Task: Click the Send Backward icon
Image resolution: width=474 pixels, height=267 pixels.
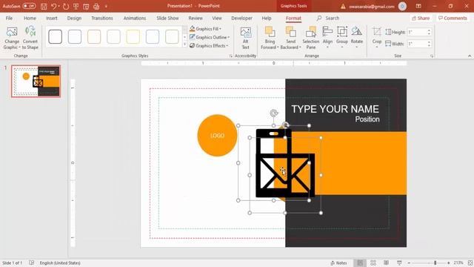Action: [x=290, y=32]
